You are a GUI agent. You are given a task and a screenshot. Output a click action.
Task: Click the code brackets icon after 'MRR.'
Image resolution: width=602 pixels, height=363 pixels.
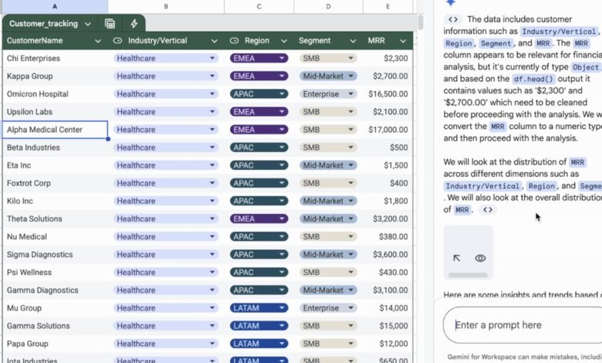point(486,209)
